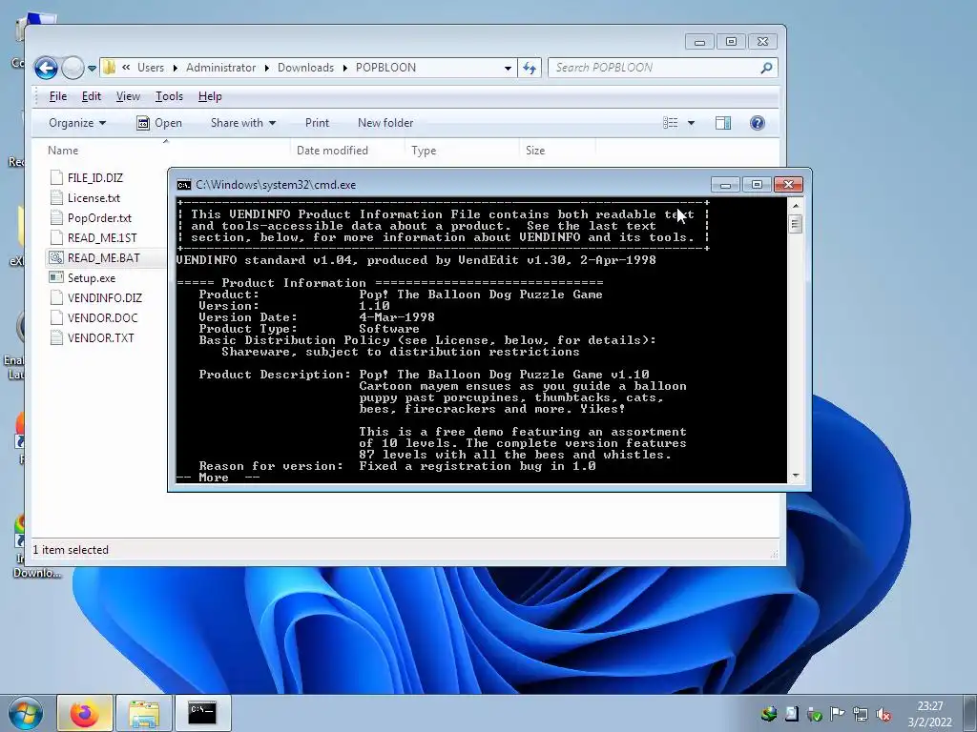Open the Windows Start menu orb
The image size is (977, 732).
coord(26,713)
